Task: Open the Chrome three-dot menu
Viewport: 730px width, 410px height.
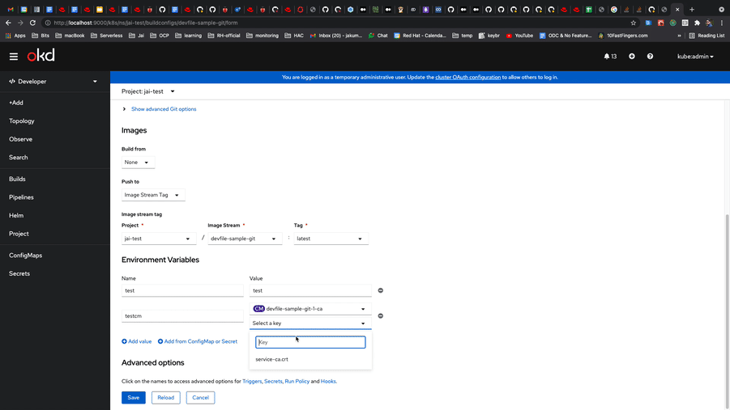Action: (x=722, y=23)
